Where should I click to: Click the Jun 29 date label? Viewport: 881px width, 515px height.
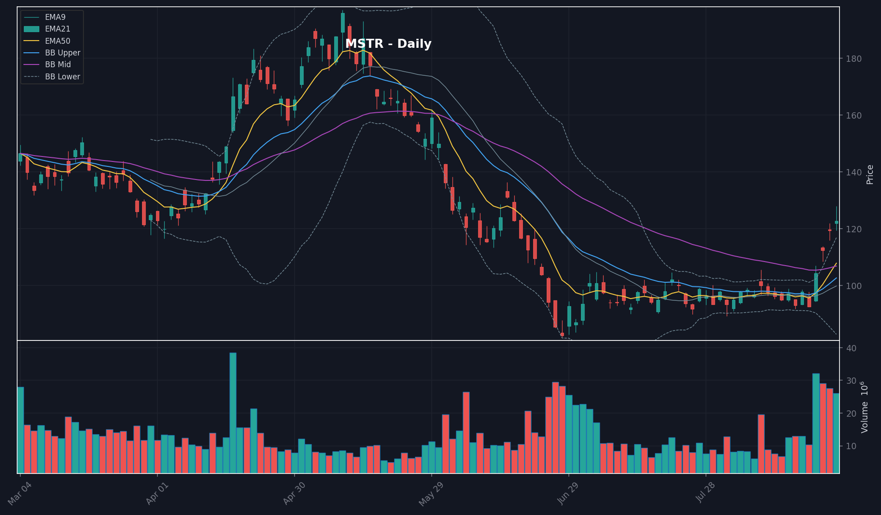[568, 493]
